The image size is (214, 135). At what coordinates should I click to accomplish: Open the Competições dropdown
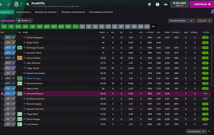pos(196,132)
